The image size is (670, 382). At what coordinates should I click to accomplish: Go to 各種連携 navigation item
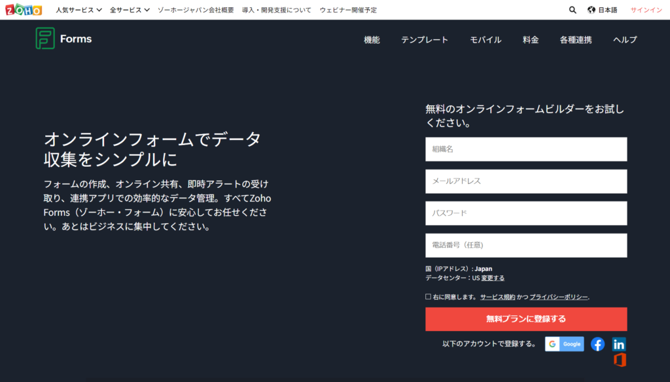(576, 40)
